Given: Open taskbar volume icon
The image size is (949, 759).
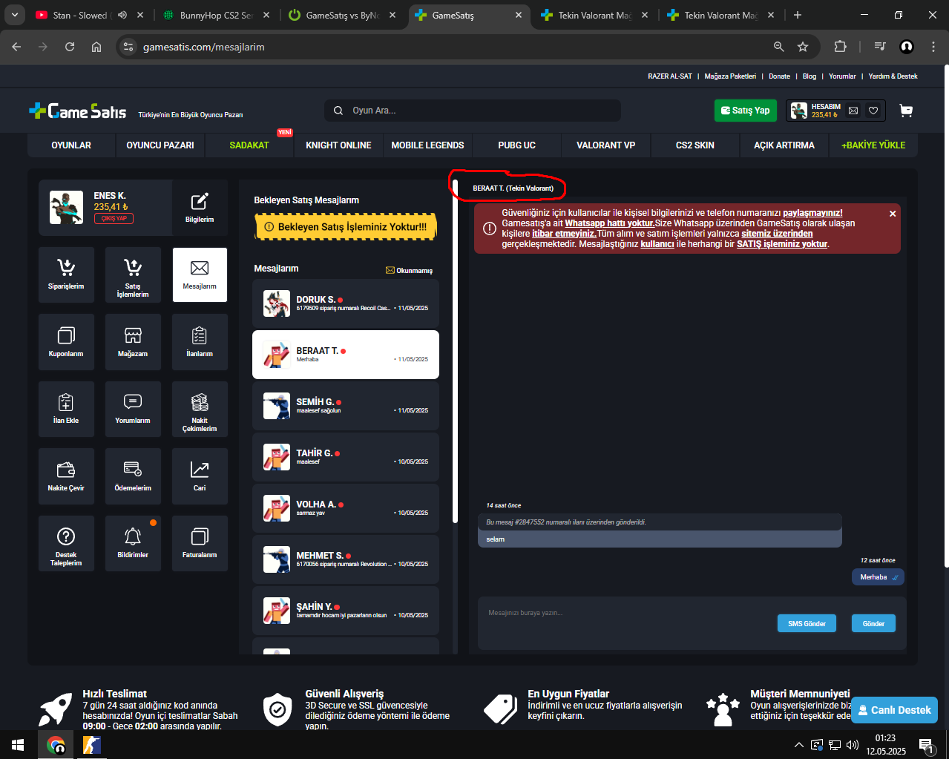Looking at the screenshot, I should 853,745.
